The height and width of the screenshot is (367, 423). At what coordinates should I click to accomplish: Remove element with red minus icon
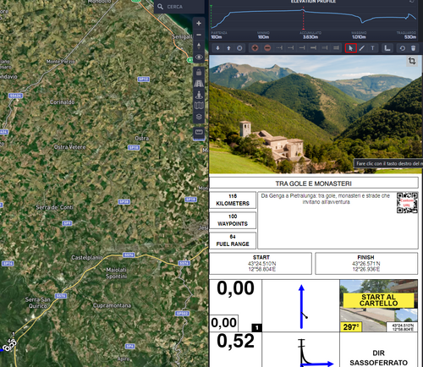267,48
